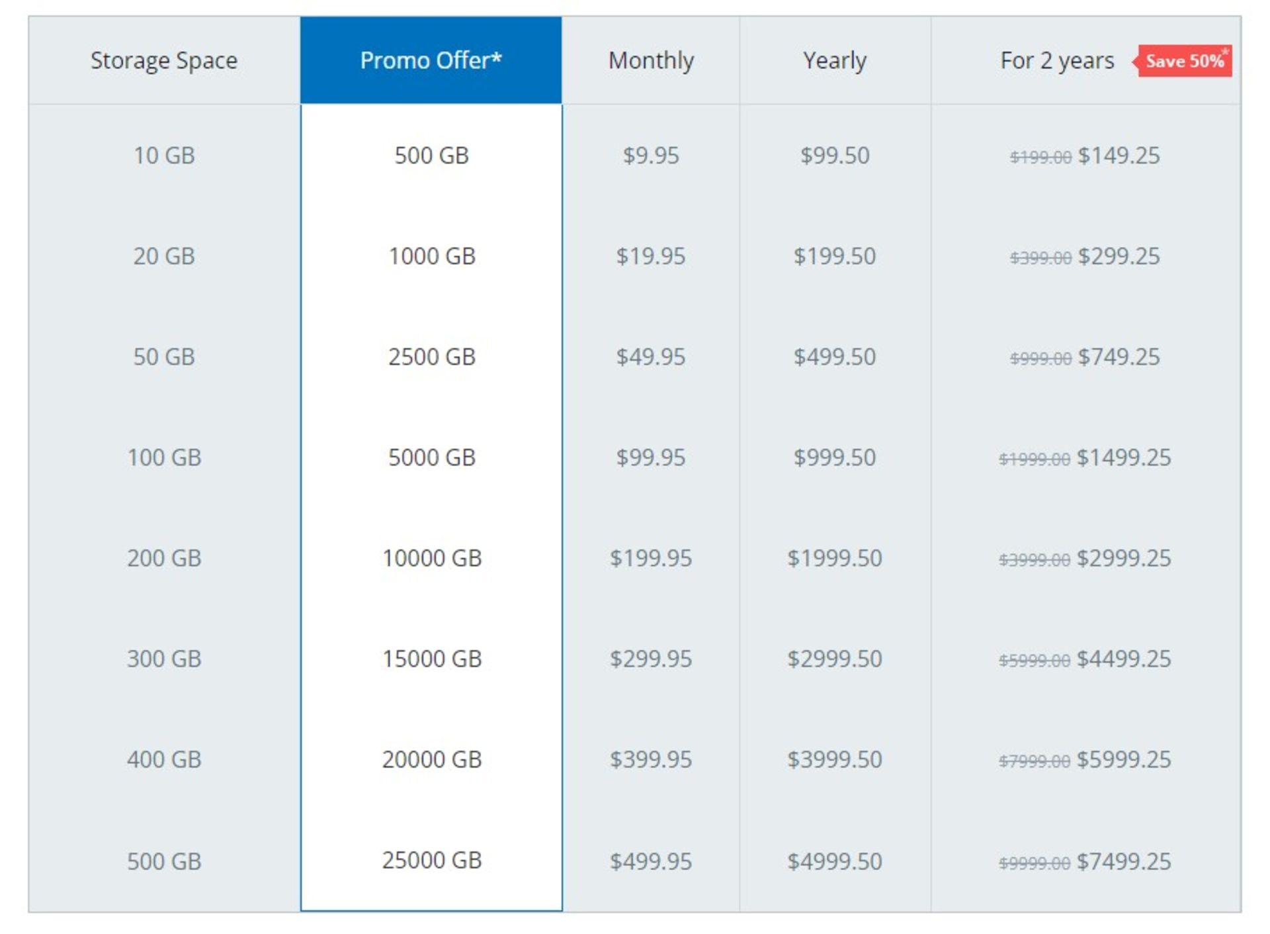Select the 10000 GB promo cell

(x=431, y=558)
